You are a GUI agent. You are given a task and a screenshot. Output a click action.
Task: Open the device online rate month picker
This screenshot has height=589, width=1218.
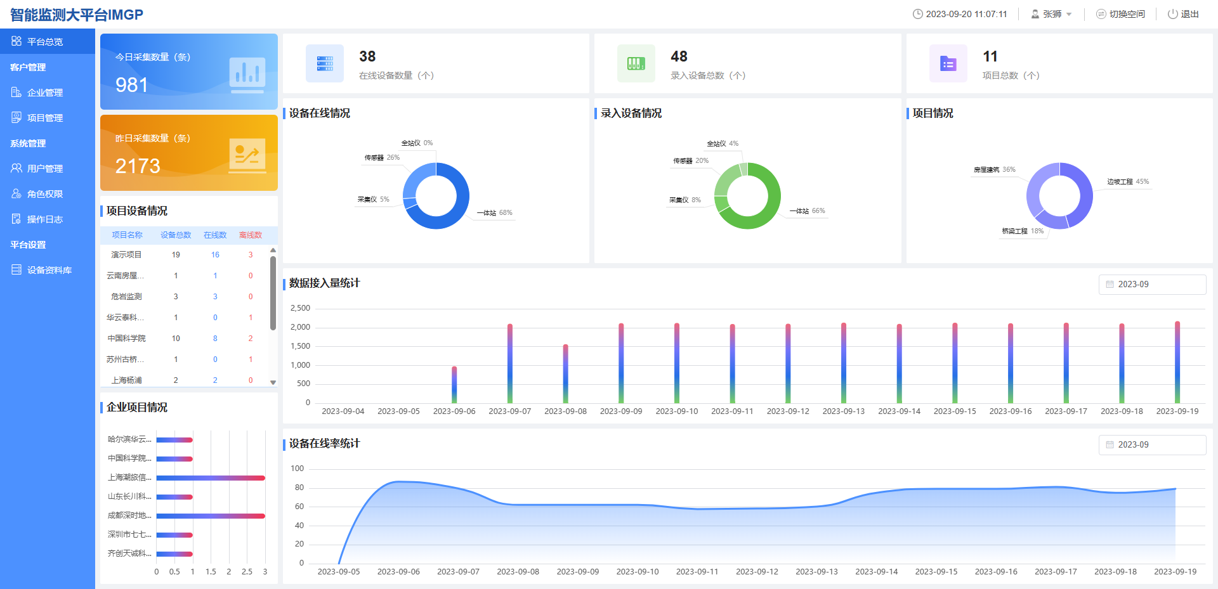pos(1152,445)
